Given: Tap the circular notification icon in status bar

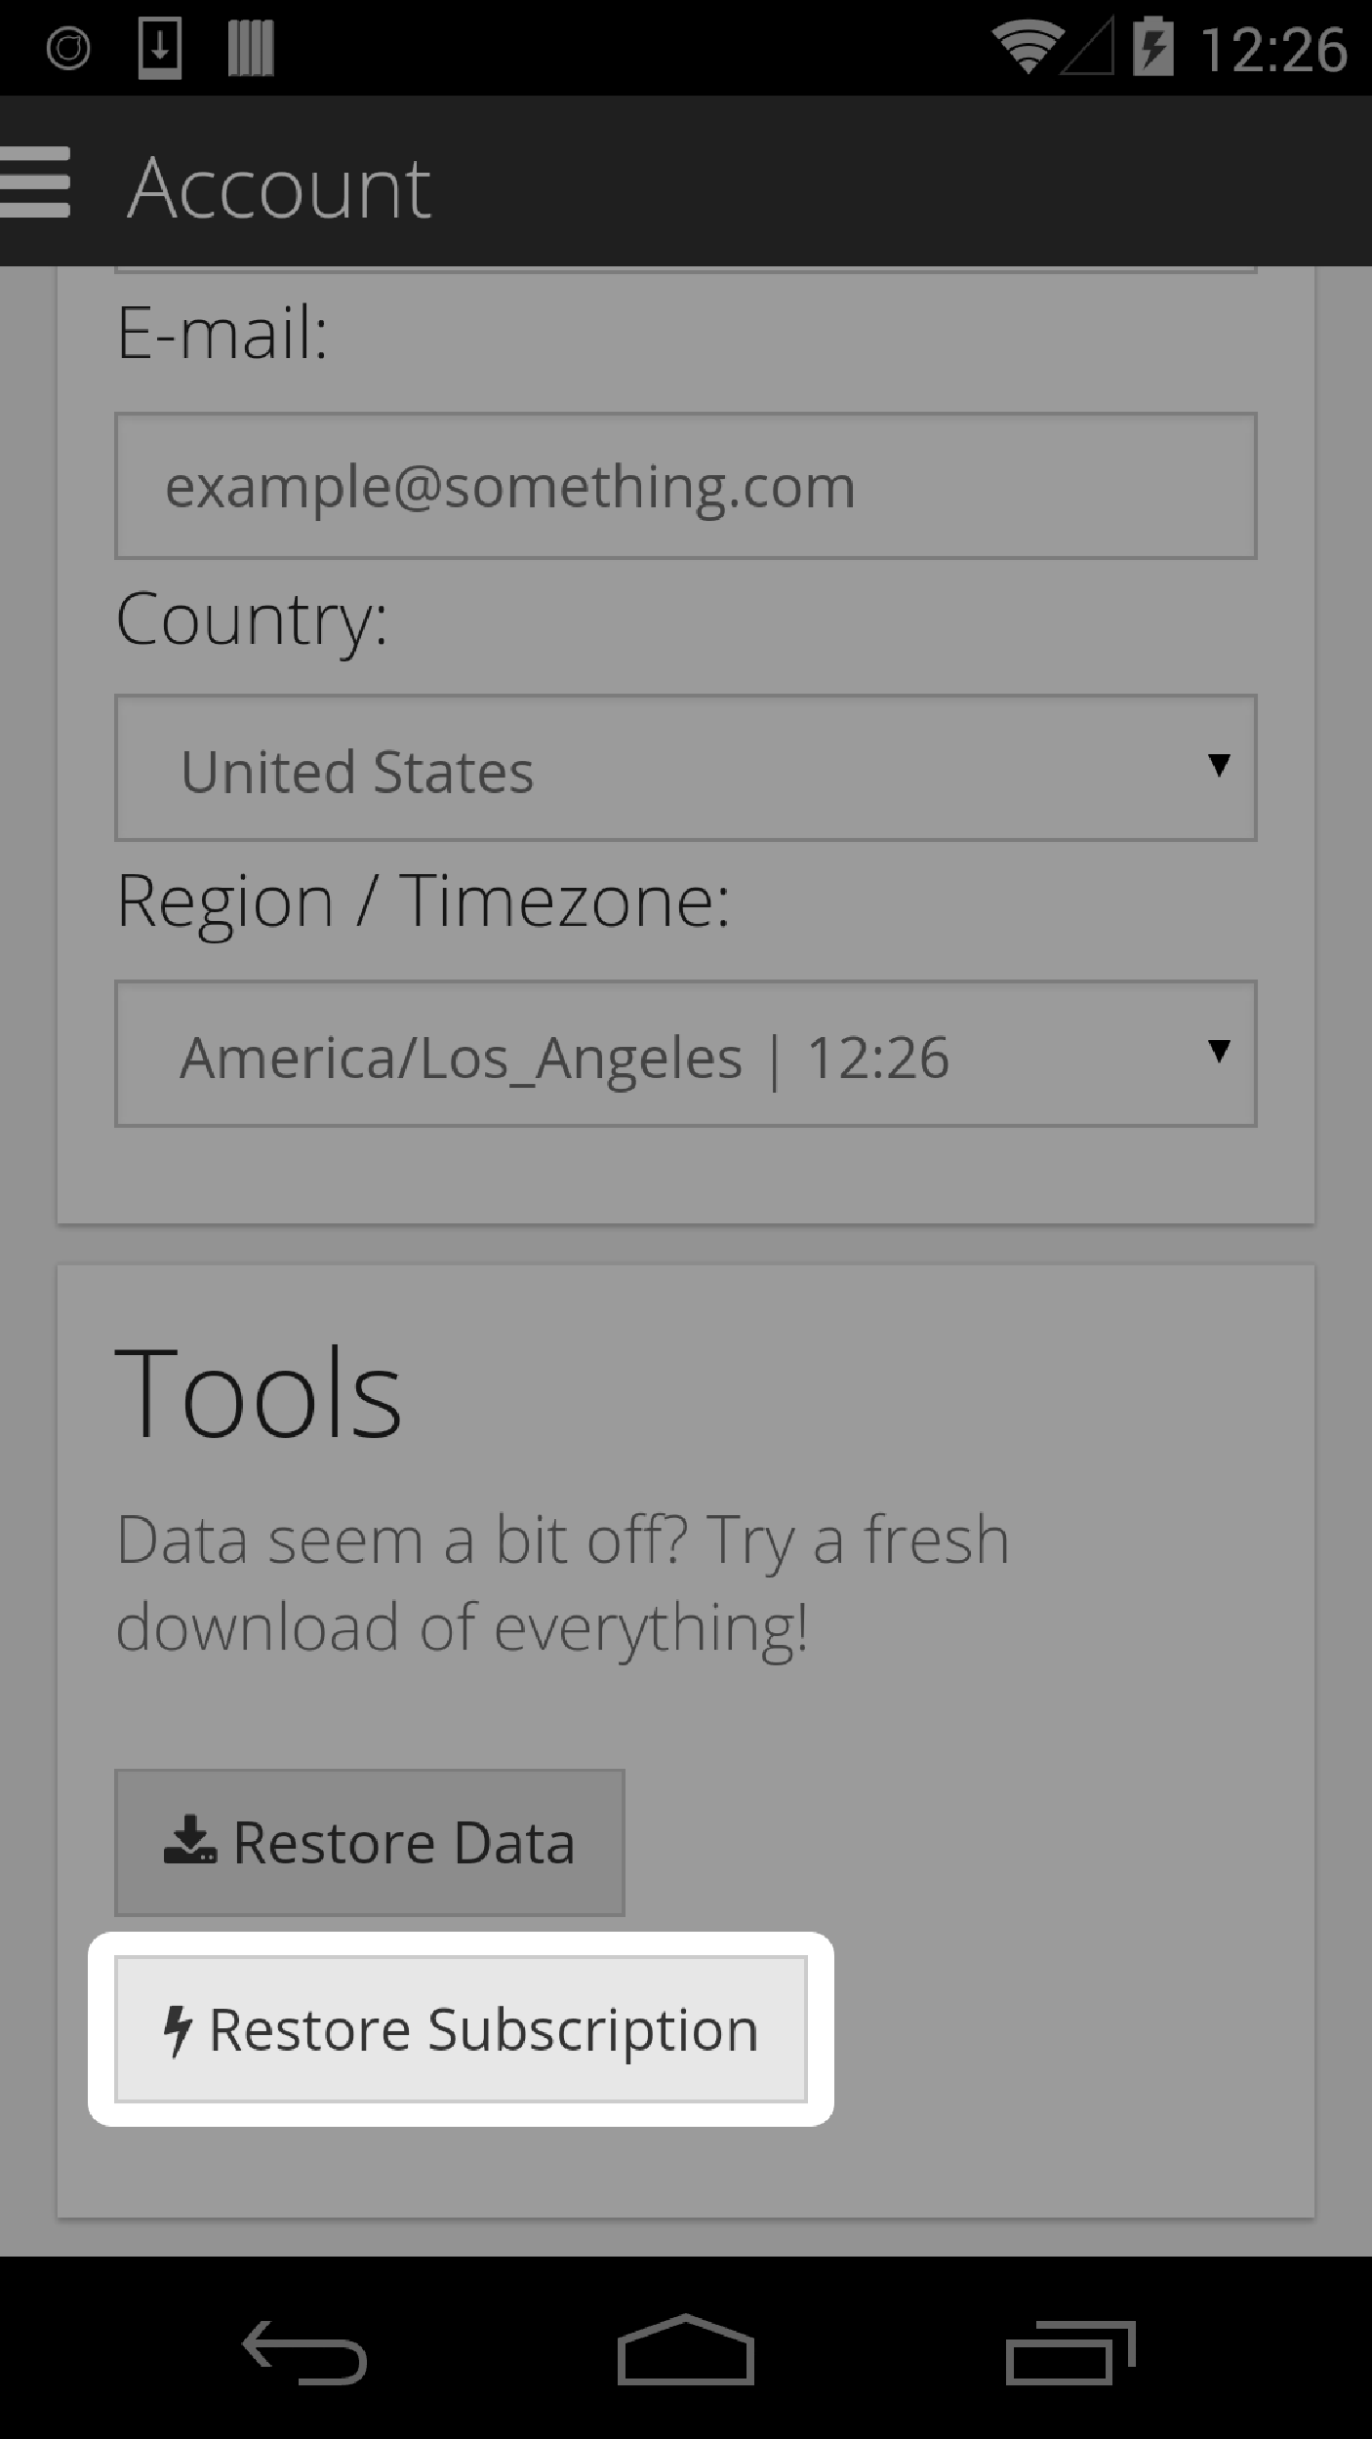Looking at the screenshot, I should (x=68, y=49).
